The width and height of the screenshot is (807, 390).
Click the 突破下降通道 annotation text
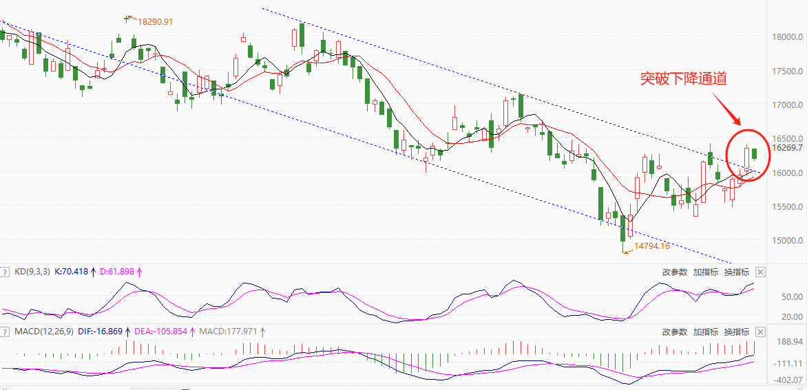[683, 79]
